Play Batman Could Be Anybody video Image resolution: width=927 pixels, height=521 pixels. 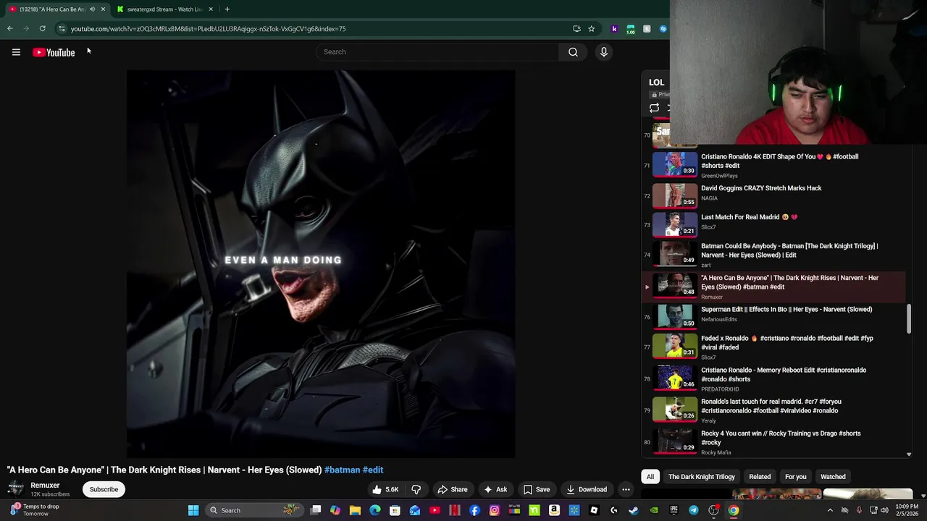[775, 255]
